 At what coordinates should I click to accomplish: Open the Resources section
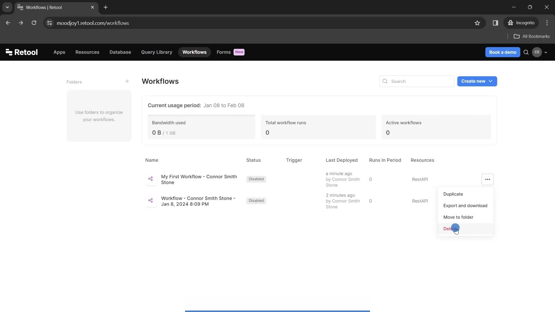[x=87, y=52]
